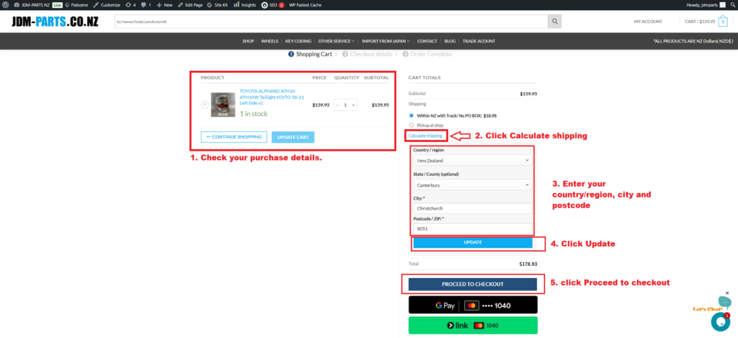Pay with green Link button
Image resolution: width=738 pixels, height=338 pixels.
click(473, 325)
